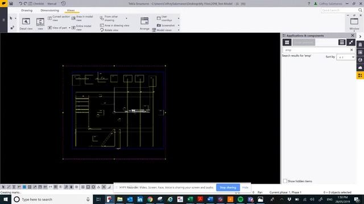Image resolution: width=364 pixels, height=204 pixels.
Task: Click Stop sharing button
Action: [x=227, y=188]
